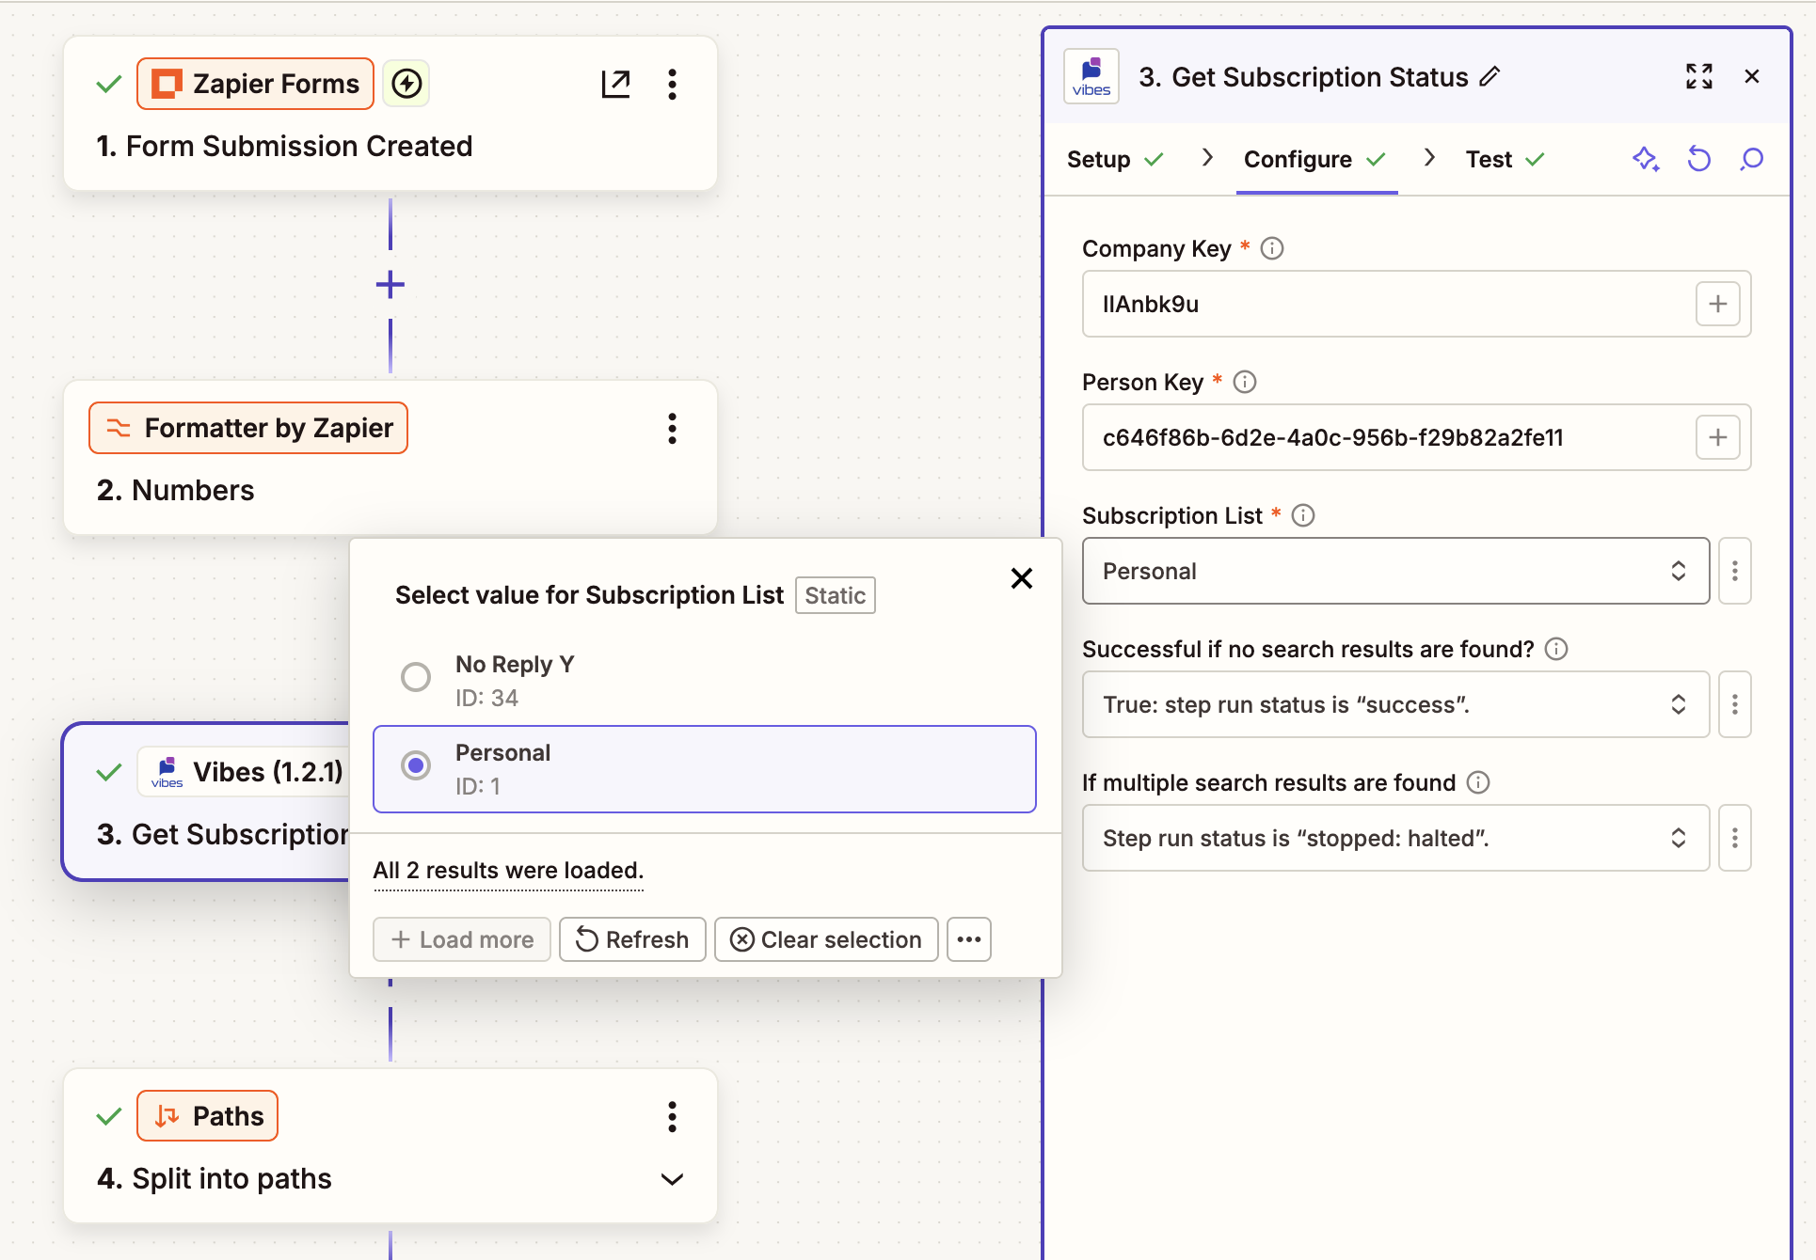Switch to the Setup tab
This screenshot has height=1260, width=1816.
(x=1115, y=159)
